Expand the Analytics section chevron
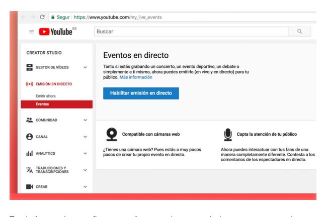The height and width of the screenshot is (217, 325). [85, 154]
